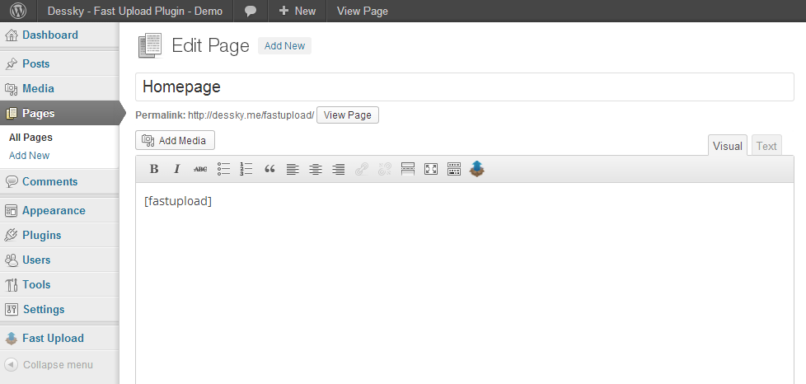Open the WordPress logo menu
806x384 pixels.
[x=19, y=11]
